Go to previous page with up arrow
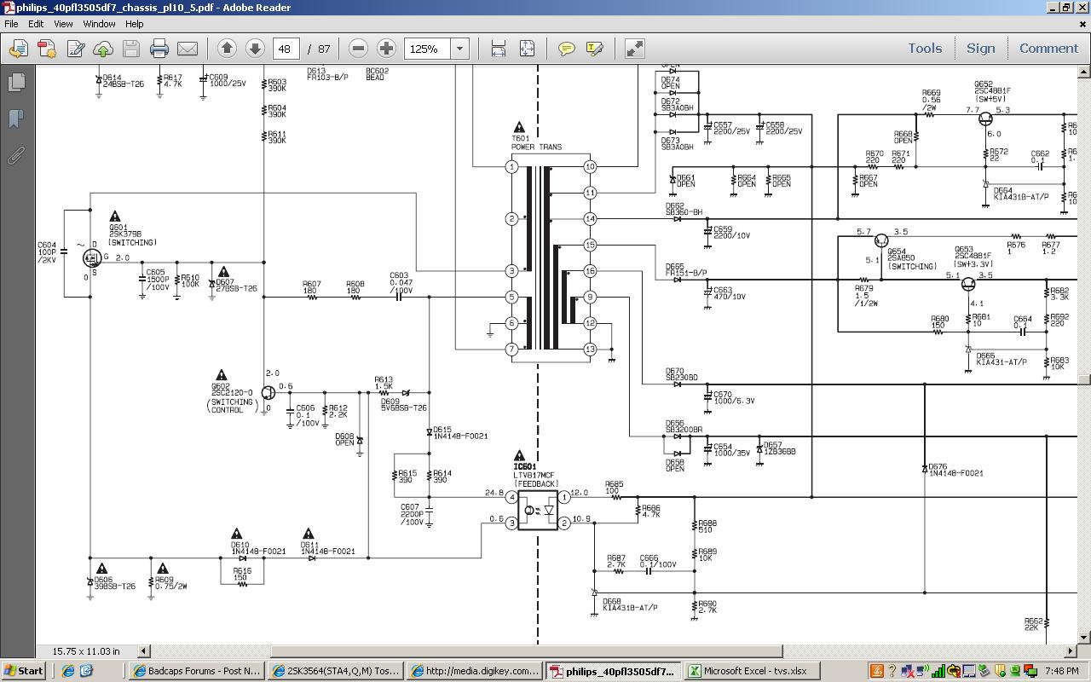1091x682 pixels. coord(227,49)
